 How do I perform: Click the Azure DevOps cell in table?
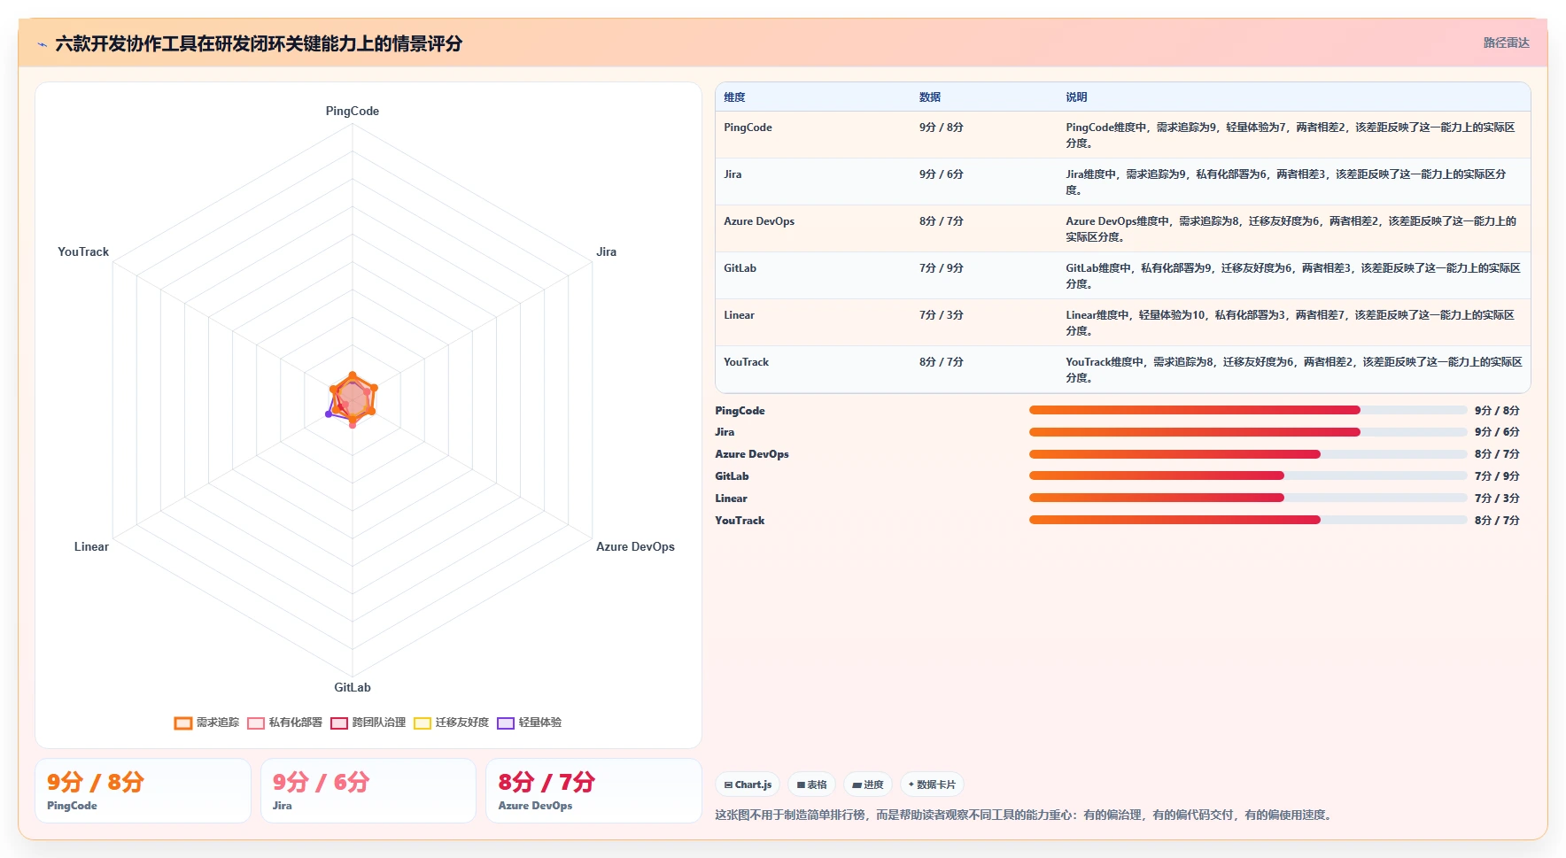pos(759,221)
